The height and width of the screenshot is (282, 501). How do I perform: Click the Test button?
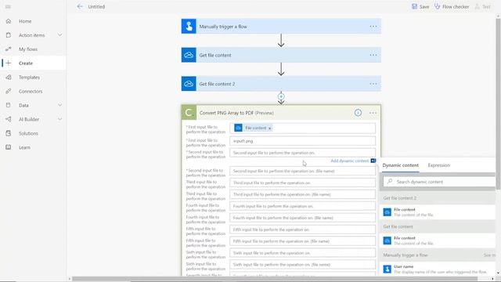pos(482,6)
